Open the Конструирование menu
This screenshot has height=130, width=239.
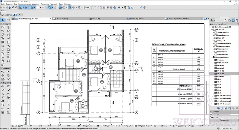tap(24, 4)
